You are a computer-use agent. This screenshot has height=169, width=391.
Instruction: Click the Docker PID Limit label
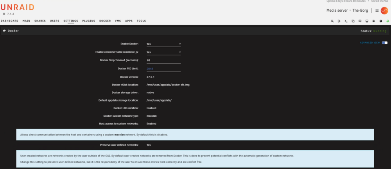(128, 68)
